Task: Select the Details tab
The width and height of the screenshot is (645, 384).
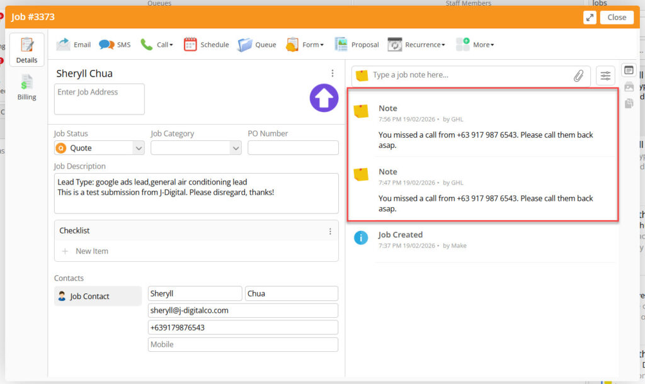Action: 26,50
